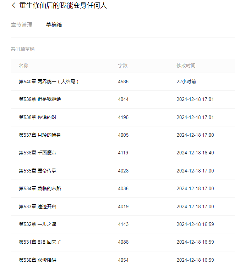Click word count 4586 of chapter 540
Screen dimensions: 235x278
123,81
